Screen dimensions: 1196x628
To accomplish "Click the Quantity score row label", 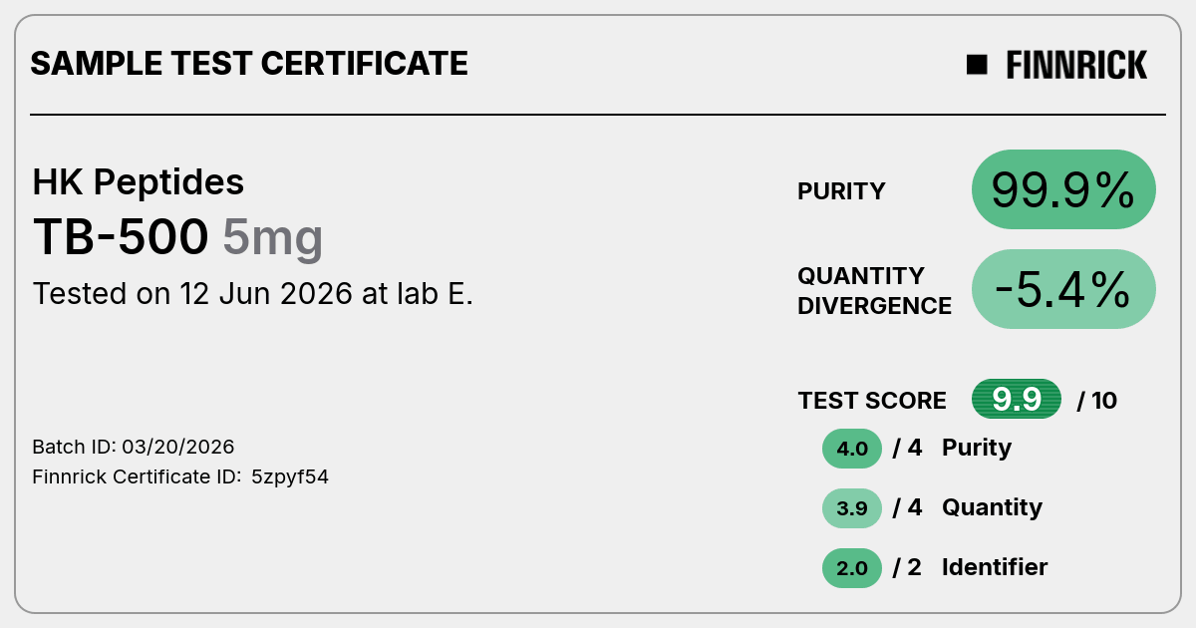I will pos(992,507).
